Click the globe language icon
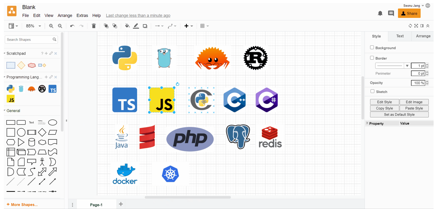This screenshot has width=436, height=209. coord(428,6)
